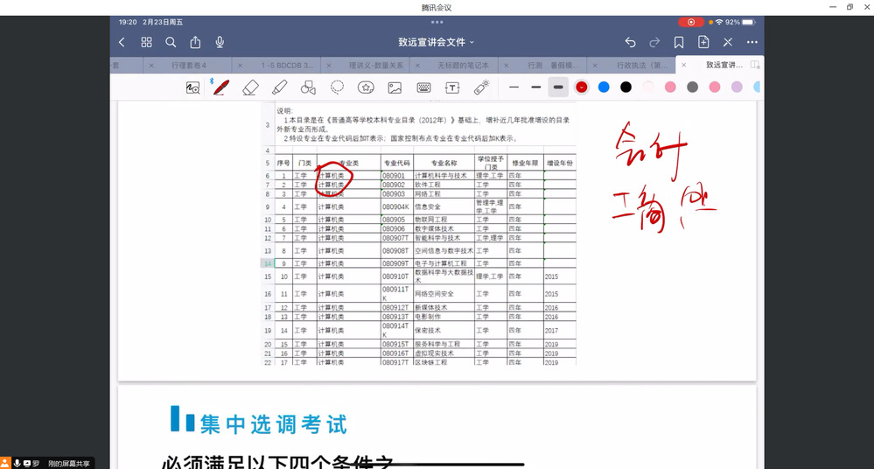Select the highlighter tool
874x469 pixels.
click(x=279, y=87)
